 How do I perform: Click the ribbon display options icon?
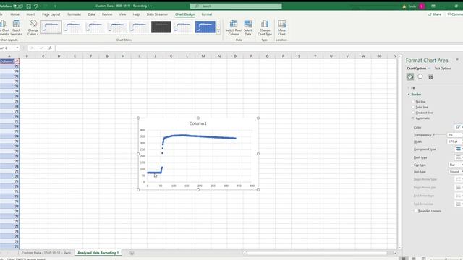click(433, 6)
